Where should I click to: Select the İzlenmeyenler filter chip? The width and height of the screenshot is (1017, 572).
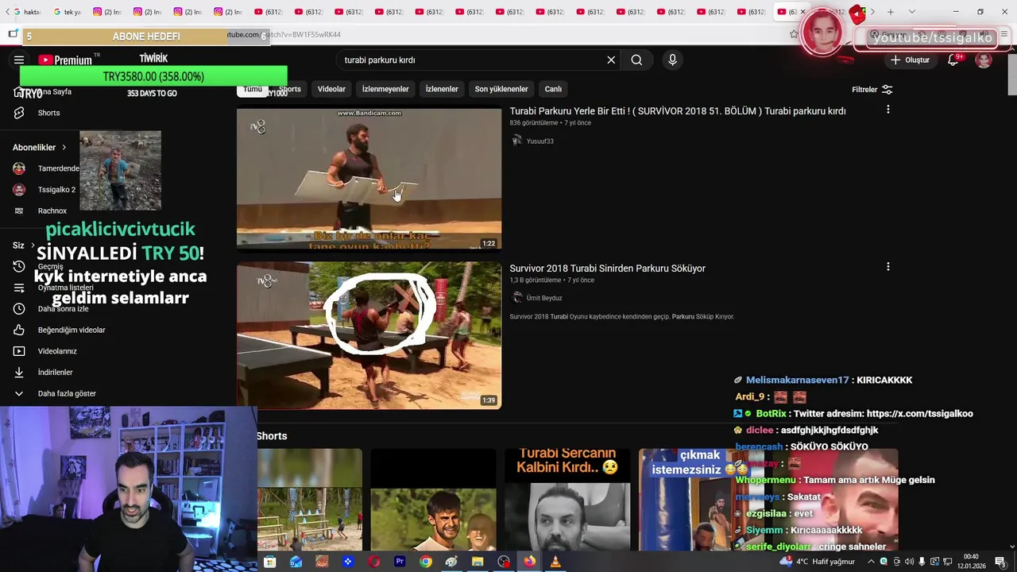(x=385, y=89)
